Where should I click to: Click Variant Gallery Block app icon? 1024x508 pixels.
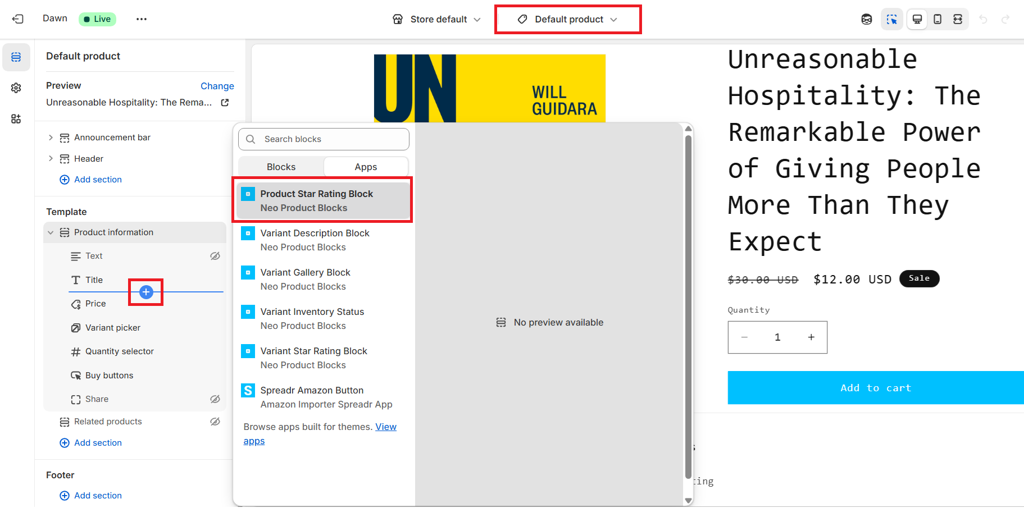coord(248,272)
